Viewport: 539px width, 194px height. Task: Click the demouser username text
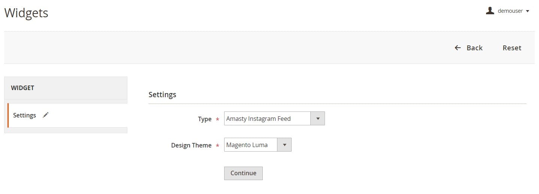pyautogui.click(x=510, y=11)
